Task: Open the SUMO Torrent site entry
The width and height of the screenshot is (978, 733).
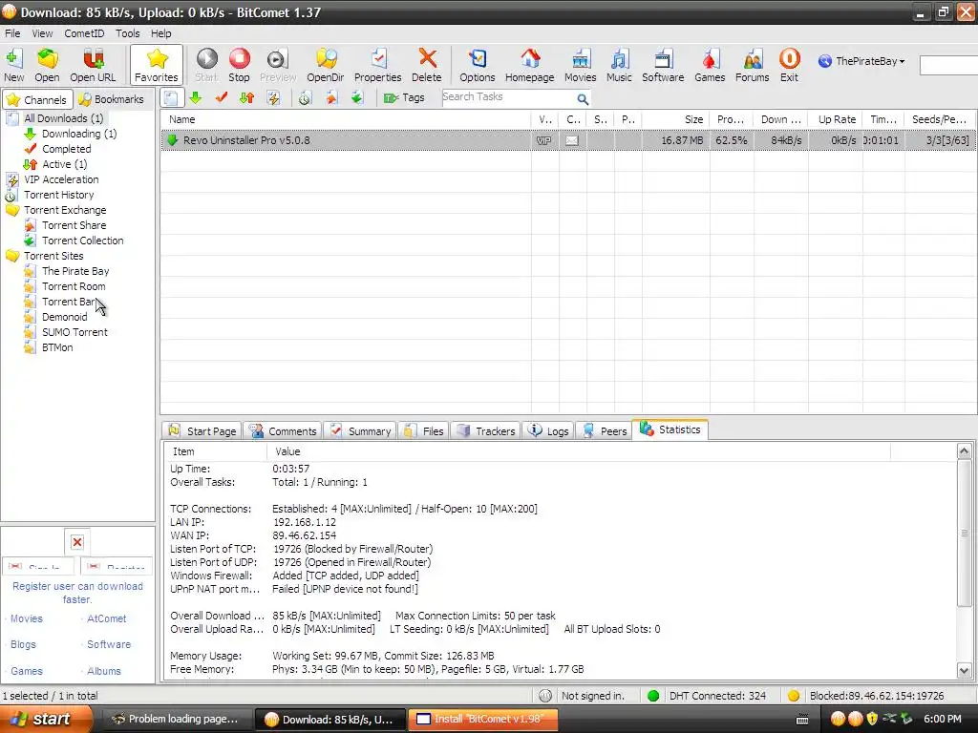Action: (74, 332)
